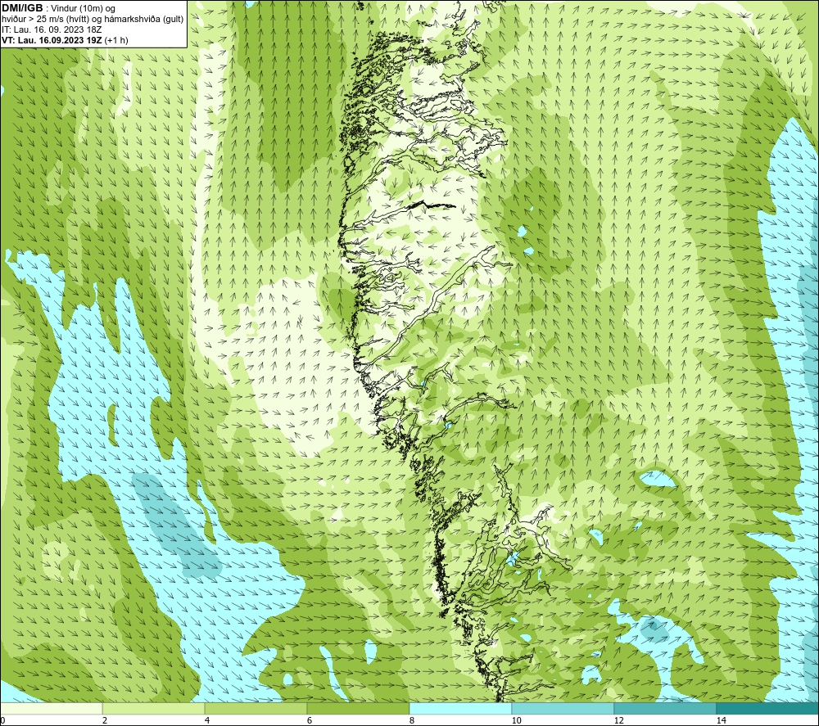Viewport: 819px width, 726px height.
Task: Select the 12–14 m/s teal color band
Action: tap(665, 708)
